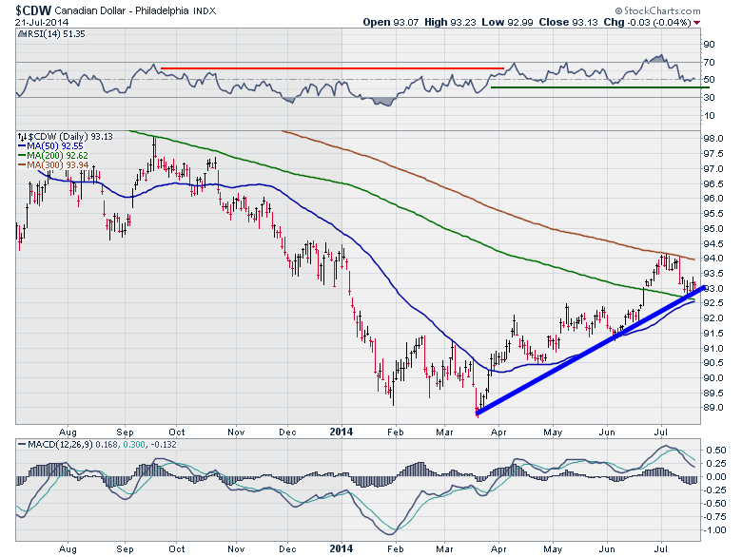
Task: Click the MA(50) 92.55 legend entry
Action: (x=50, y=146)
